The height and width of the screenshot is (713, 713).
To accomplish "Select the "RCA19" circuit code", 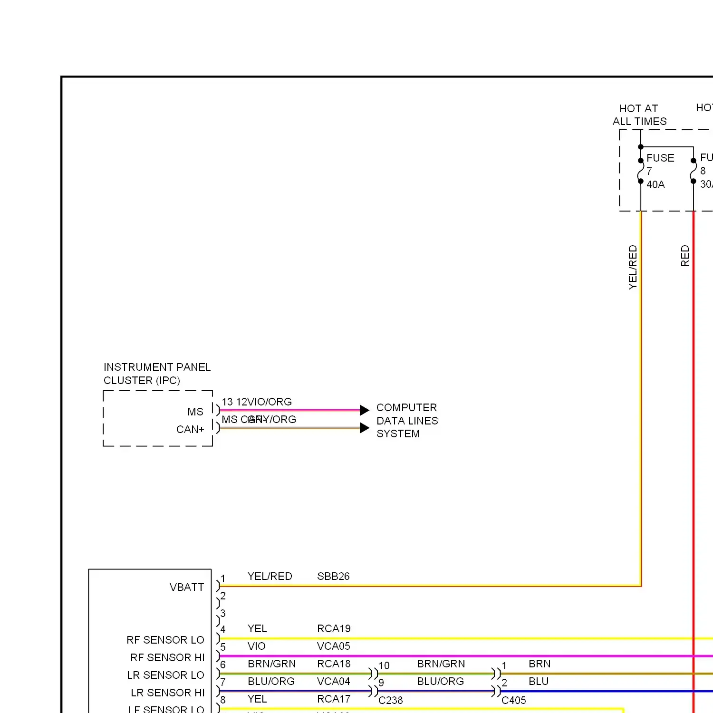I will tap(334, 628).
